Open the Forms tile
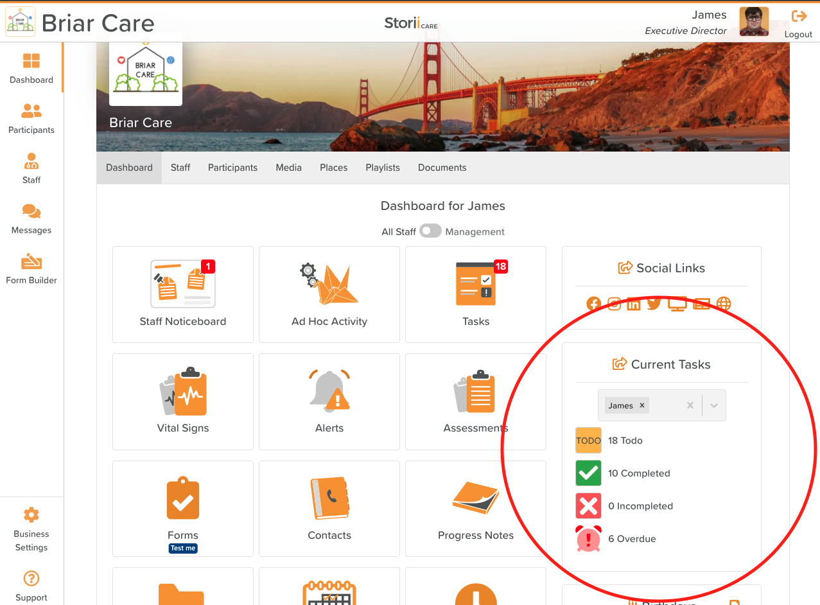 183,509
